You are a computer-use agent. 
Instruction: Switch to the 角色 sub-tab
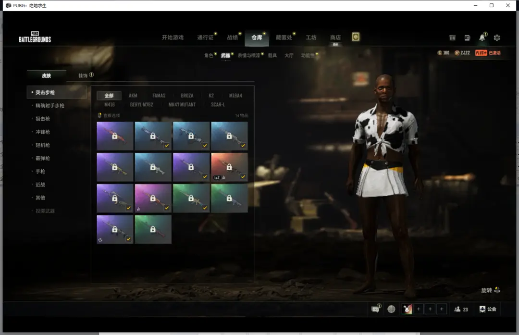pyautogui.click(x=209, y=55)
